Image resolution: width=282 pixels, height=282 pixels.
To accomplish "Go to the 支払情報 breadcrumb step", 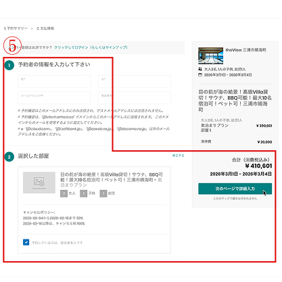I will [x=45, y=28].
